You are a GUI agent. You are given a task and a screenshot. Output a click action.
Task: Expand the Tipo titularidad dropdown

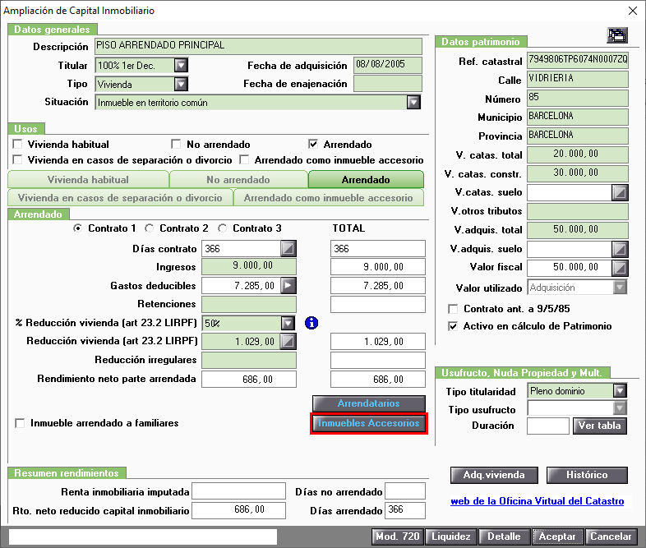coord(620,390)
